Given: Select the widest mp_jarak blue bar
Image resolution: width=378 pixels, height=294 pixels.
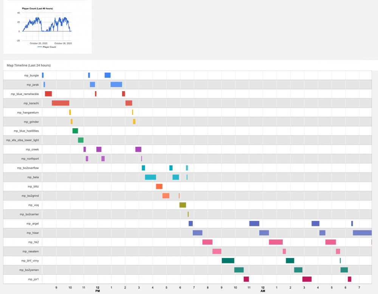Looking at the screenshot, I should point(116,84).
